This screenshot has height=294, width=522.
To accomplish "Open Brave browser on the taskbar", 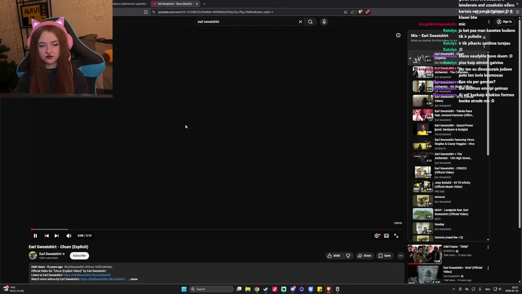I will coord(328,289).
